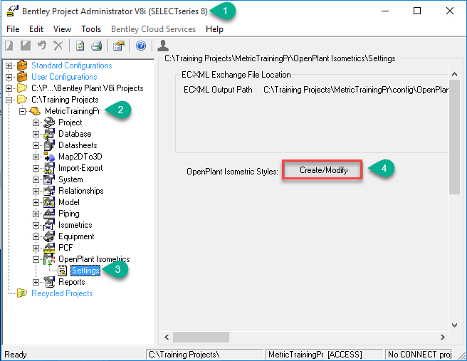Screen dimensions: 467x361
Task: Open the Help menu
Action: coord(214,29)
